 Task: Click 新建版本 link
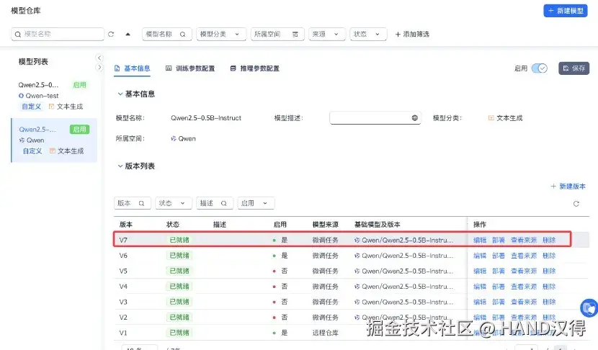click(x=568, y=186)
